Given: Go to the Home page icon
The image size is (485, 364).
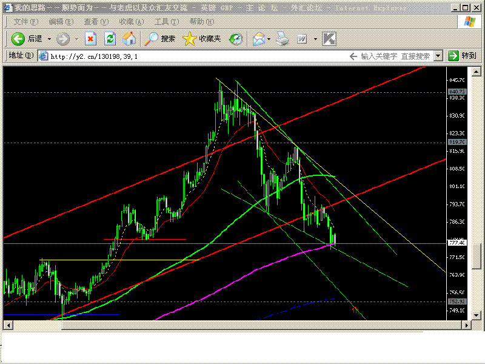Looking at the screenshot, I should (x=129, y=39).
